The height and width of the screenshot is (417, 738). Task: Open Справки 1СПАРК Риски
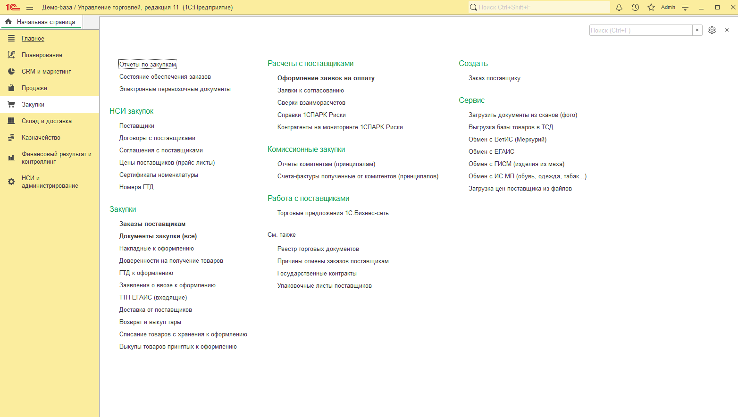pos(312,115)
